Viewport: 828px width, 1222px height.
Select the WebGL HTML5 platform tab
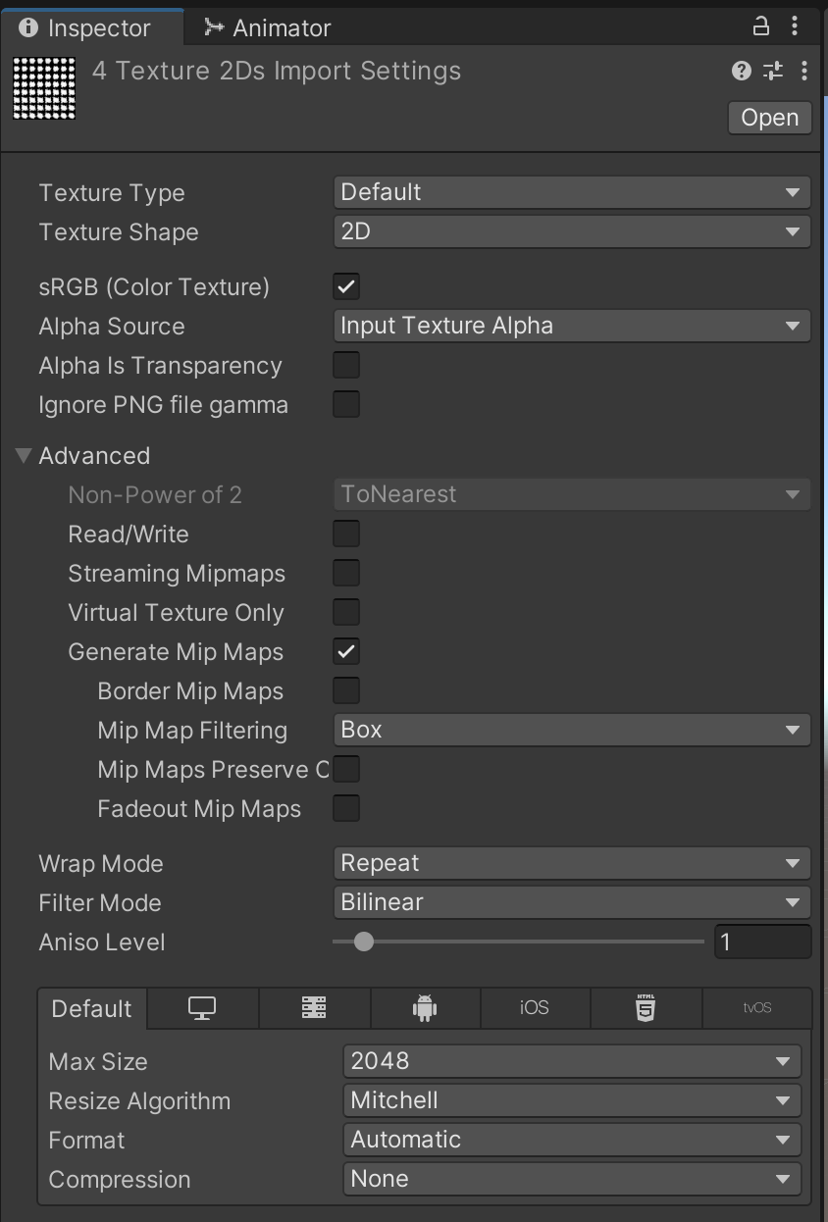coord(646,1008)
